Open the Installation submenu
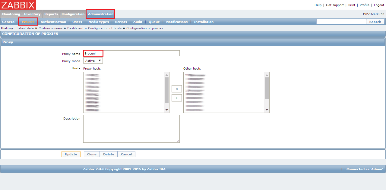Image resolution: width=386 pixels, height=190 pixels. pyautogui.click(x=204, y=22)
